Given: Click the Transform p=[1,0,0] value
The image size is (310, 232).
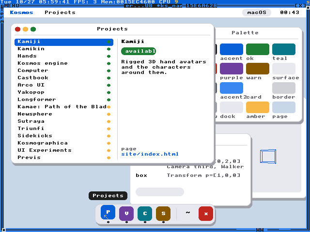Looking at the screenshot, I should tap(203, 175).
